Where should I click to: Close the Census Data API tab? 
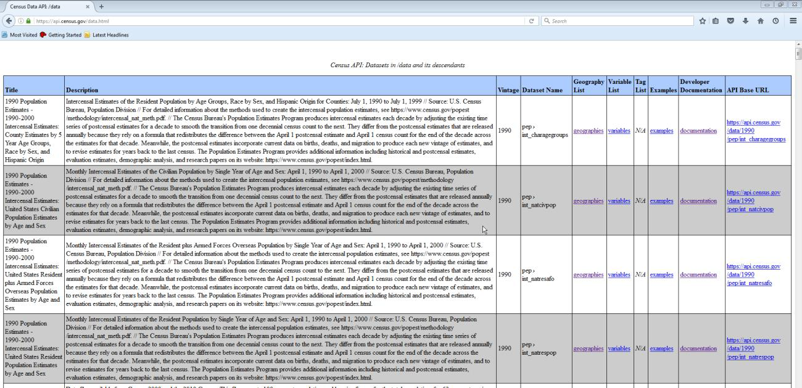coord(88,6)
